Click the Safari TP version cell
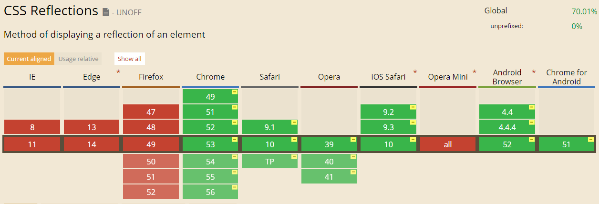599x204 pixels. 269,162
